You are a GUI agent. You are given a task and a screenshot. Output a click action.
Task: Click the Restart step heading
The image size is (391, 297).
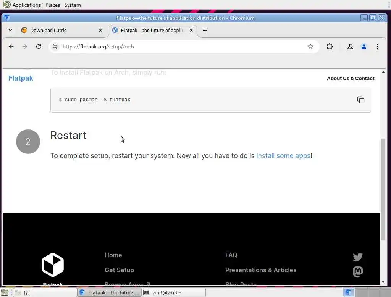tap(68, 136)
